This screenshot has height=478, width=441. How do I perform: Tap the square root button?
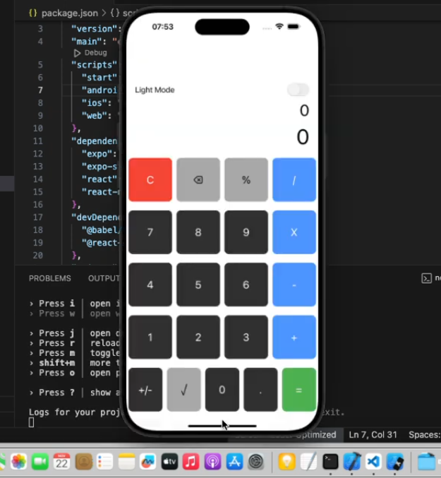point(184,390)
